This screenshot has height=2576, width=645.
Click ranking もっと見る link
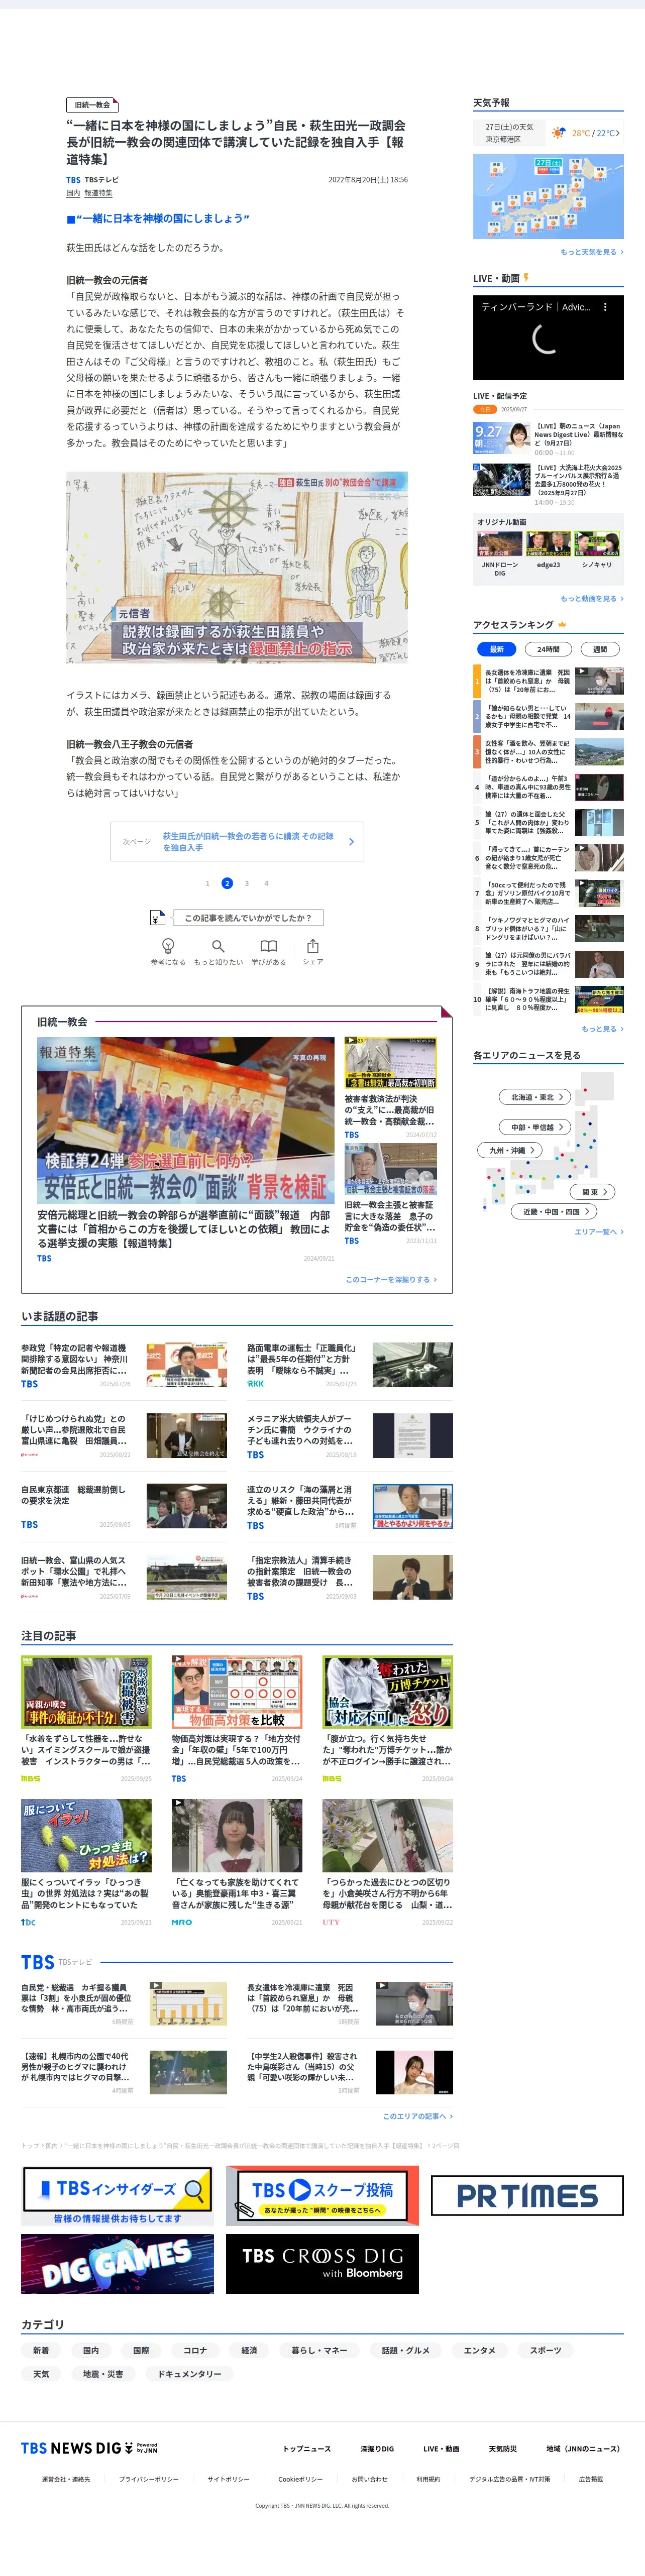602,1029
